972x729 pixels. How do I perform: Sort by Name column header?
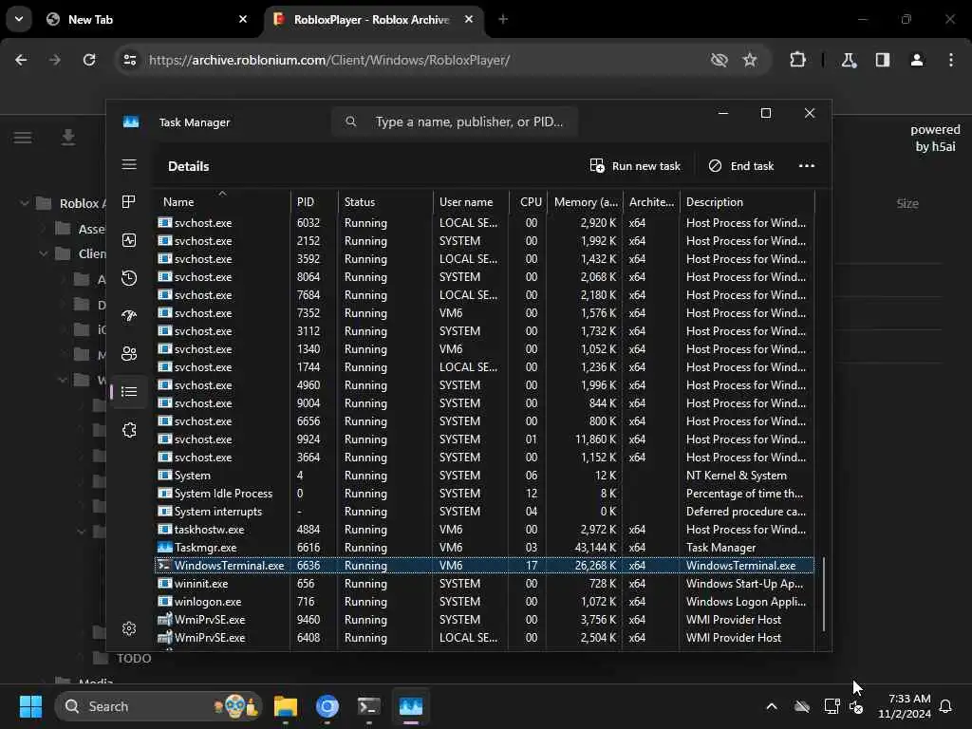click(222, 201)
